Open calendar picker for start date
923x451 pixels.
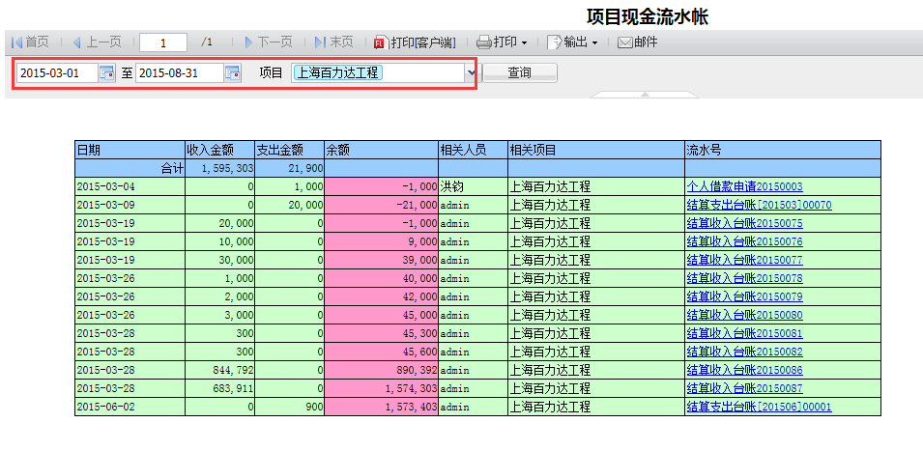(106, 72)
